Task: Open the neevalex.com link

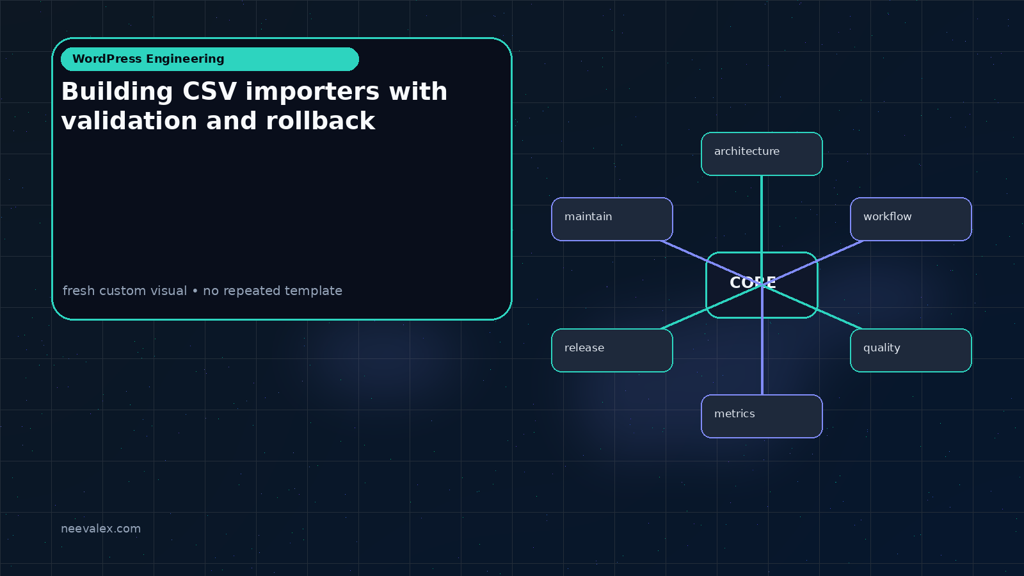Action: coord(100,529)
